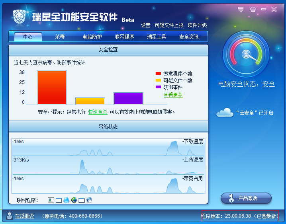
Task: Click the -313K/s upload scale label
Action: 20,160
